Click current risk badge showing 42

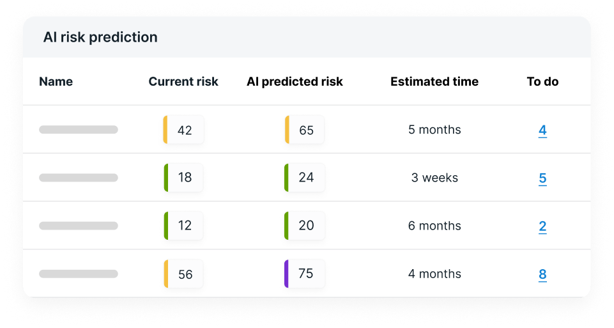184,130
